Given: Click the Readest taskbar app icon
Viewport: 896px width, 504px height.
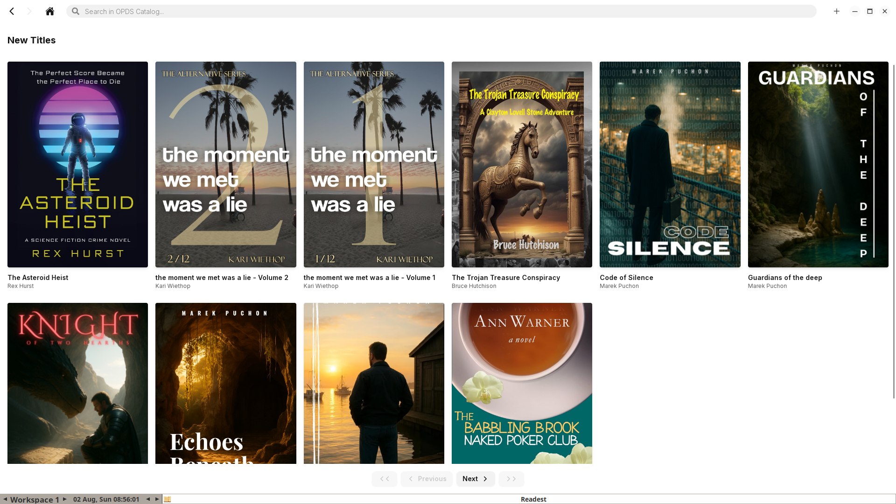Looking at the screenshot, I should click(168, 499).
